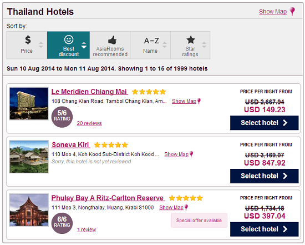Sort by AsiaRooms recommended

coord(110,45)
